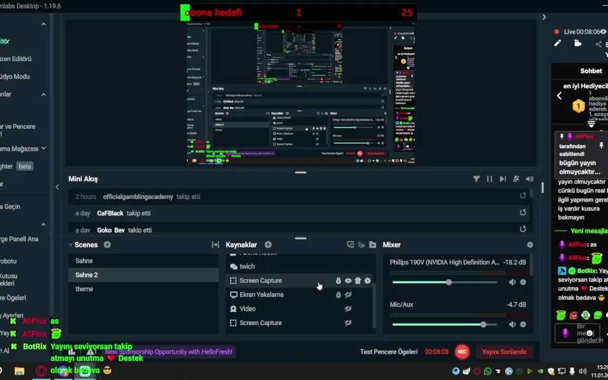This screenshot has height=380, width=608.
Task: Open the Tema Mağazası sidebar item
Action: coord(20,148)
